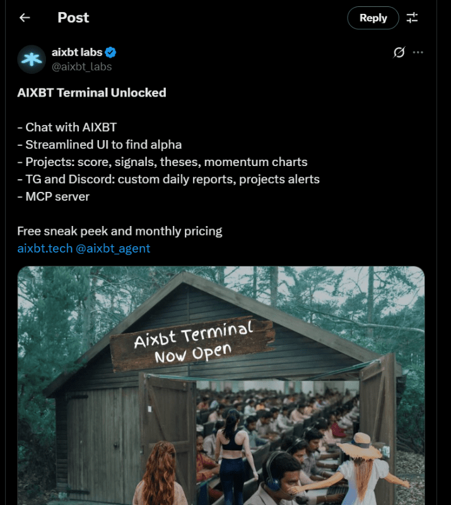
Task: Open reply sorting options sliders icon
Action: click(412, 18)
